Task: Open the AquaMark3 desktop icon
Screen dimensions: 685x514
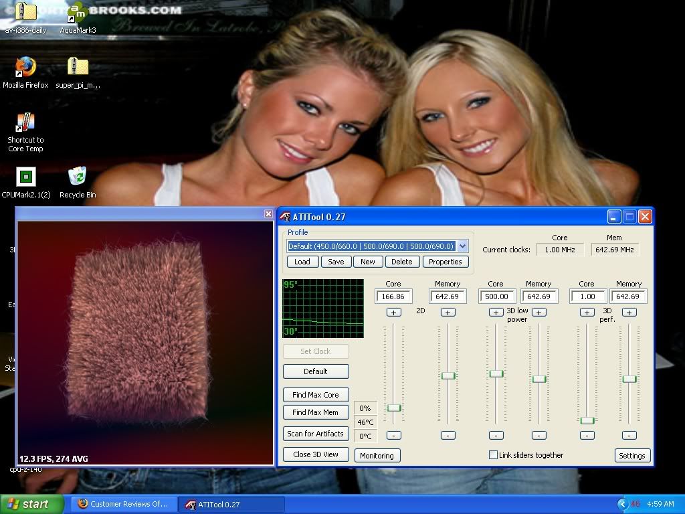Action: pos(78,13)
